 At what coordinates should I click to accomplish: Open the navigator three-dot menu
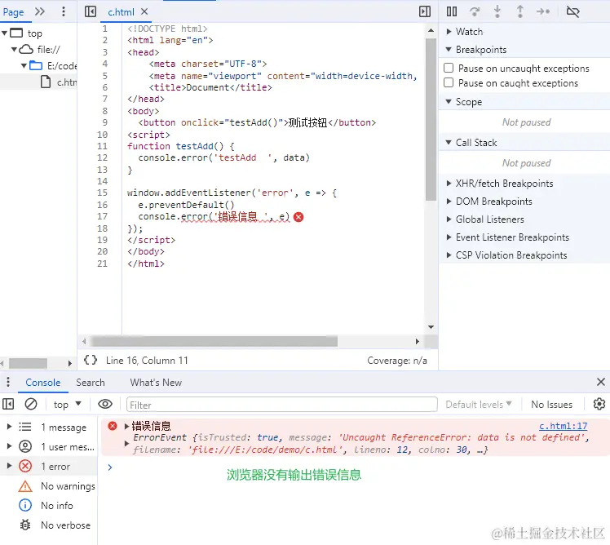click(64, 11)
